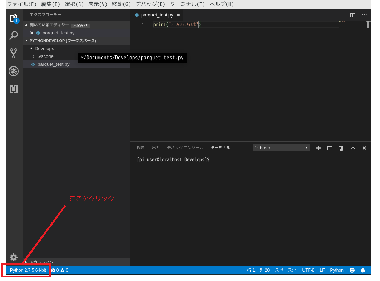Create a new terminal with plus icon
Viewport: 380px width, 281px height.
[x=319, y=148]
